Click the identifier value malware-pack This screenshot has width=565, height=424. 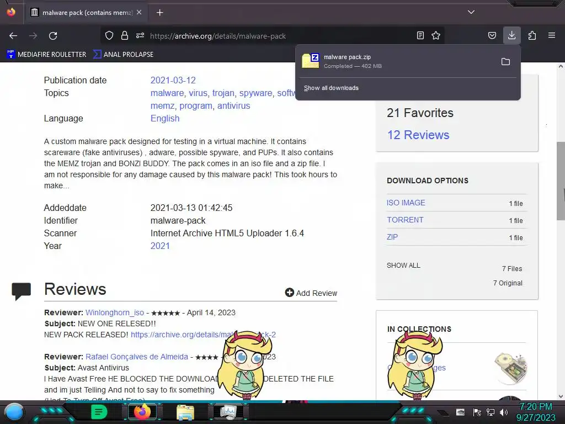coord(178,220)
